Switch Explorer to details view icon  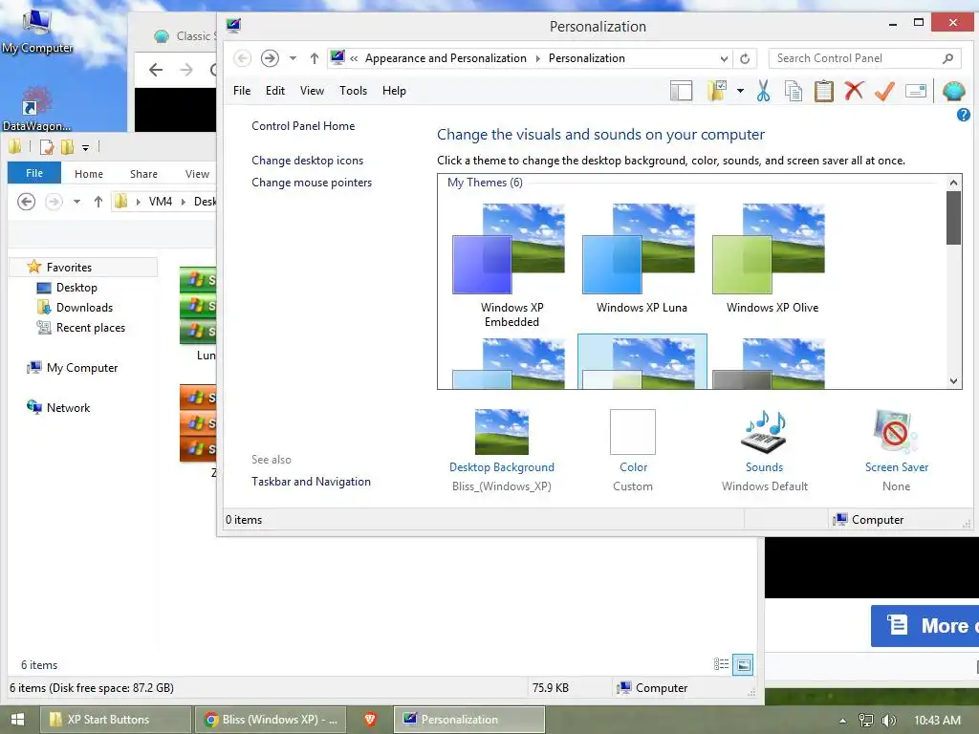(x=721, y=664)
